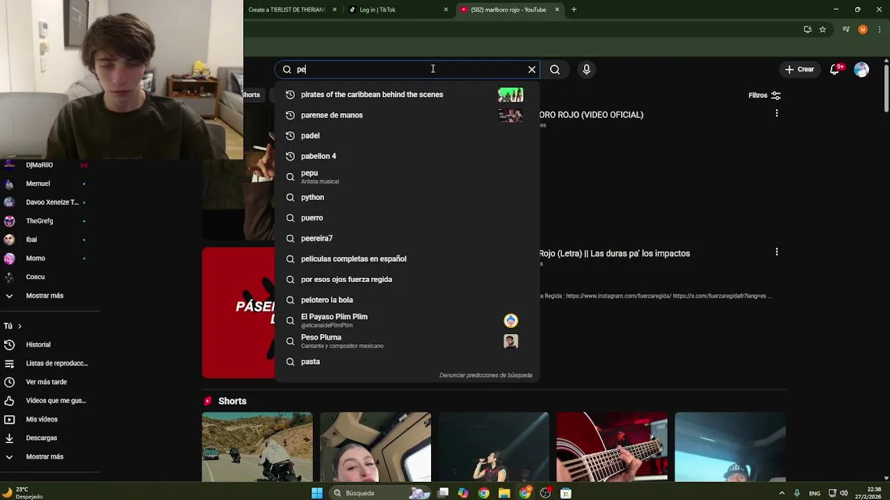Open the red guitar Short thumbnail
Viewport: 890px width, 500px height.
coord(612,447)
